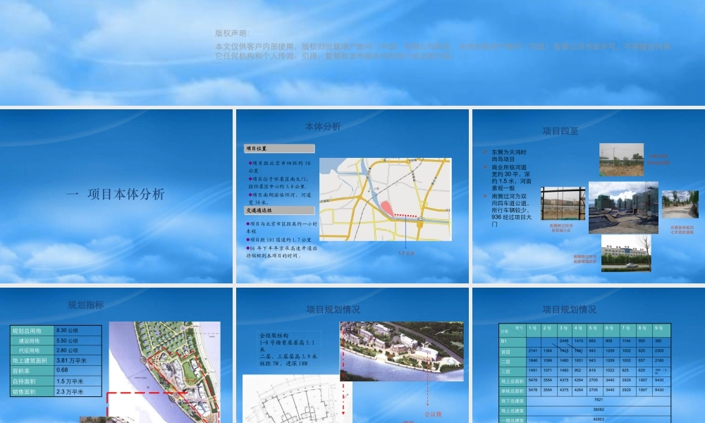Click the 销售面积 table cell
Viewport: 705px width, 423px height.
pos(32,391)
